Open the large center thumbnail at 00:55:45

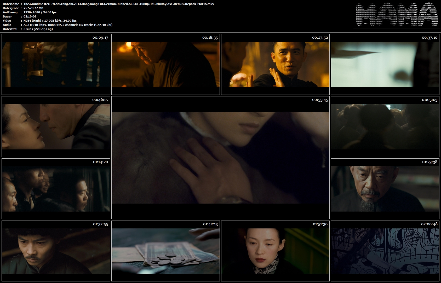[220, 158]
